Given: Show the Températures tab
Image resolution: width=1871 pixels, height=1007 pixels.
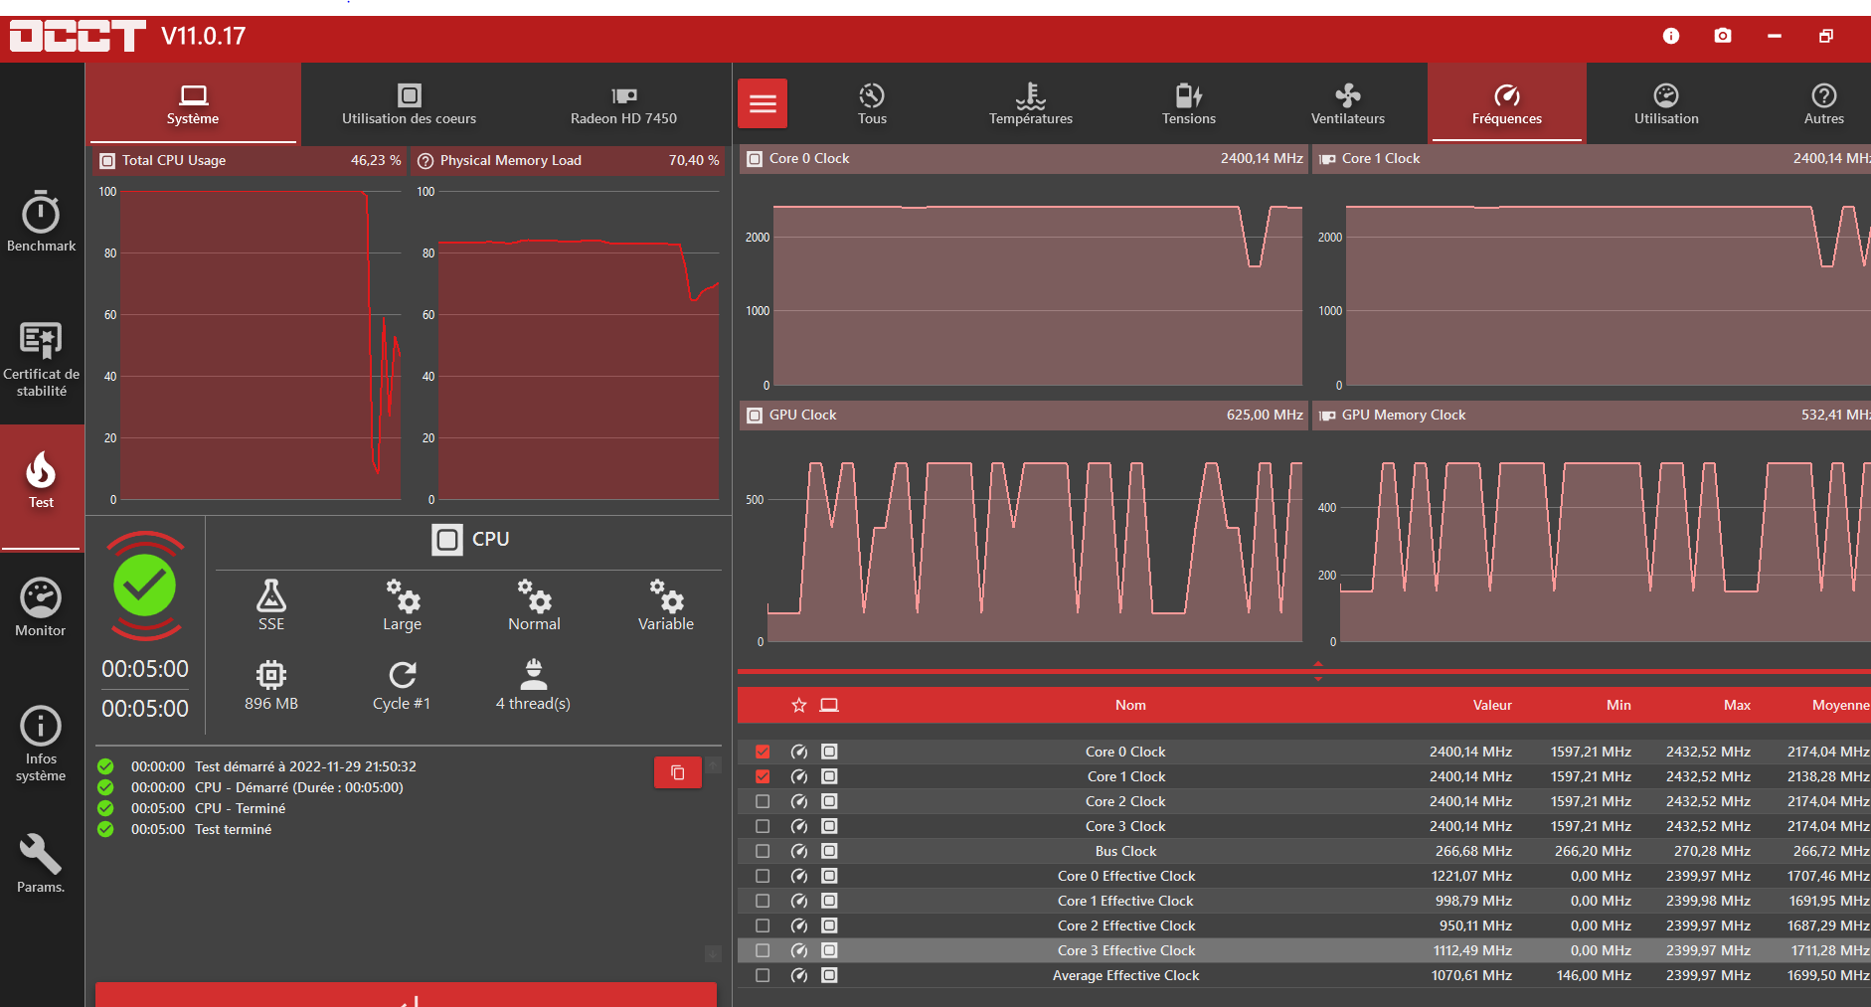Looking at the screenshot, I should click(x=1031, y=103).
